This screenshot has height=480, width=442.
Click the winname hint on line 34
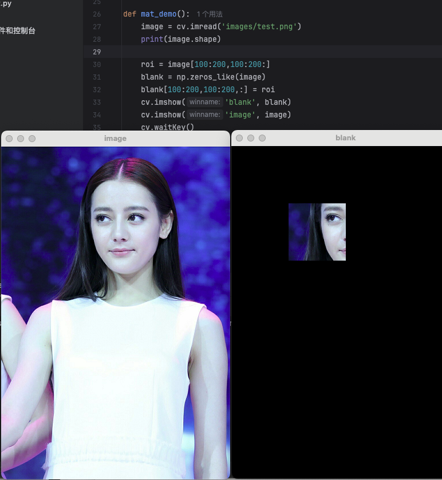click(204, 115)
